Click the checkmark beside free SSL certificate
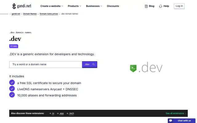Screen dimensions: 197x123 [x=12, y=83]
